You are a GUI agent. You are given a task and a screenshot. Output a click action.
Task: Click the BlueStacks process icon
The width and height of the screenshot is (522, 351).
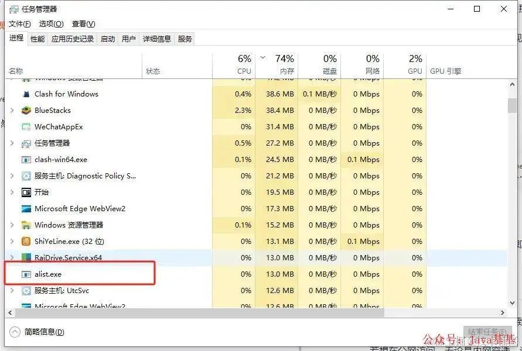[x=26, y=111]
